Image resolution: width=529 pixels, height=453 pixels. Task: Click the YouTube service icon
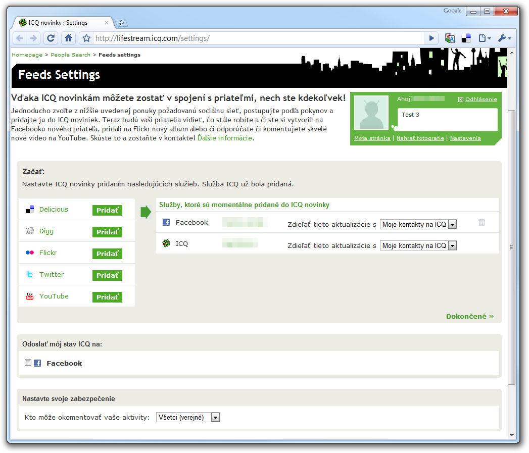click(30, 296)
